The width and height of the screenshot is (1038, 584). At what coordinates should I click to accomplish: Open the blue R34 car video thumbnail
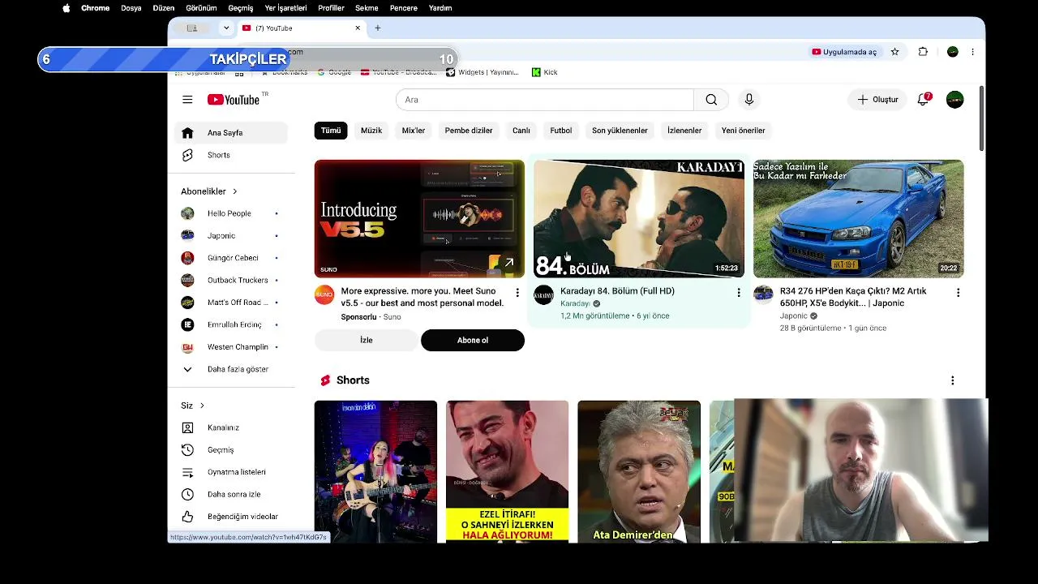pyautogui.click(x=859, y=219)
